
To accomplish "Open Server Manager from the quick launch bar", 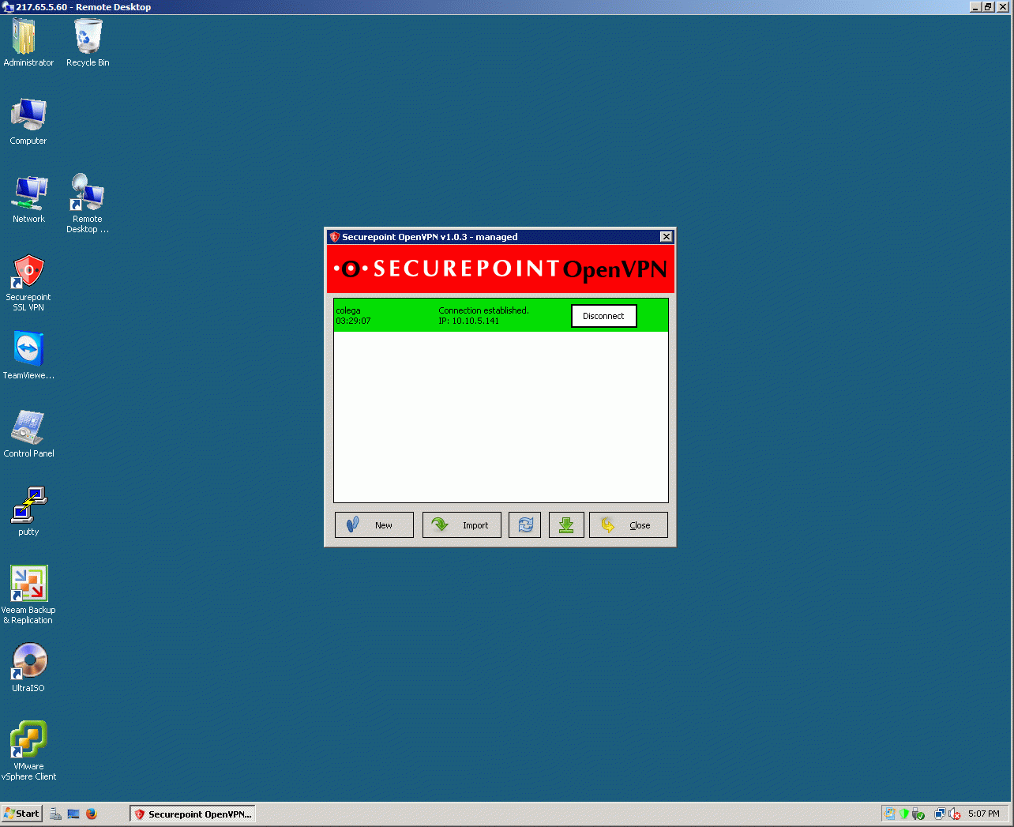I will click(55, 814).
